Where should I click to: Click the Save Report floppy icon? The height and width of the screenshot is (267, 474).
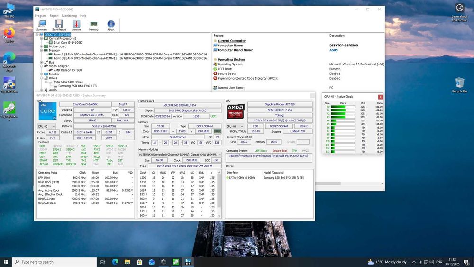[59, 26]
